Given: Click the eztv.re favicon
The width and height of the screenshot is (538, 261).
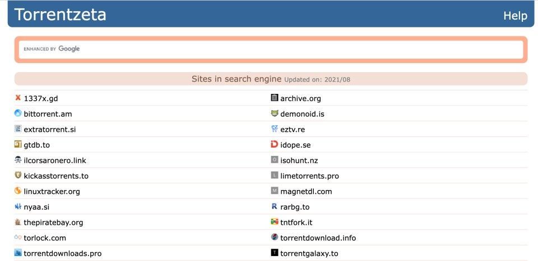Looking at the screenshot, I should (274, 129).
